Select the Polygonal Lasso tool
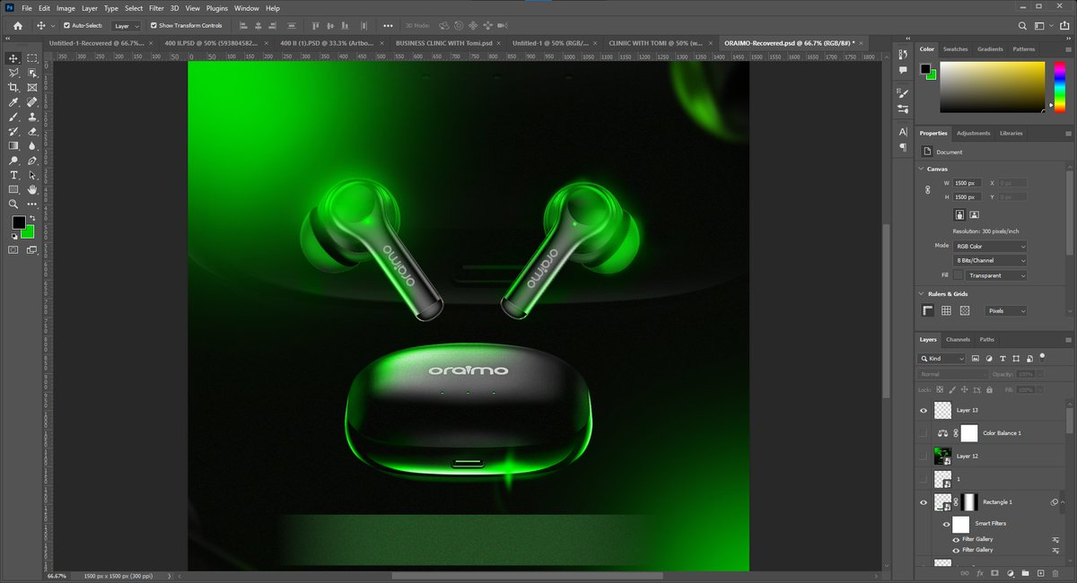 point(13,72)
